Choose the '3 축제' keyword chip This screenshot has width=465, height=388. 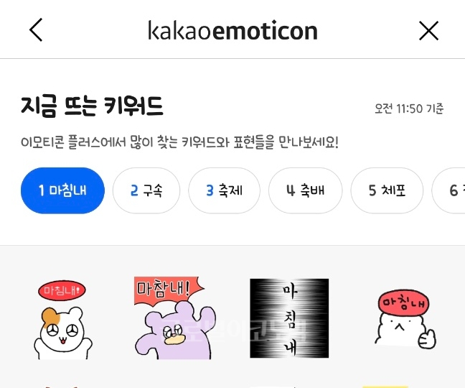click(x=224, y=190)
